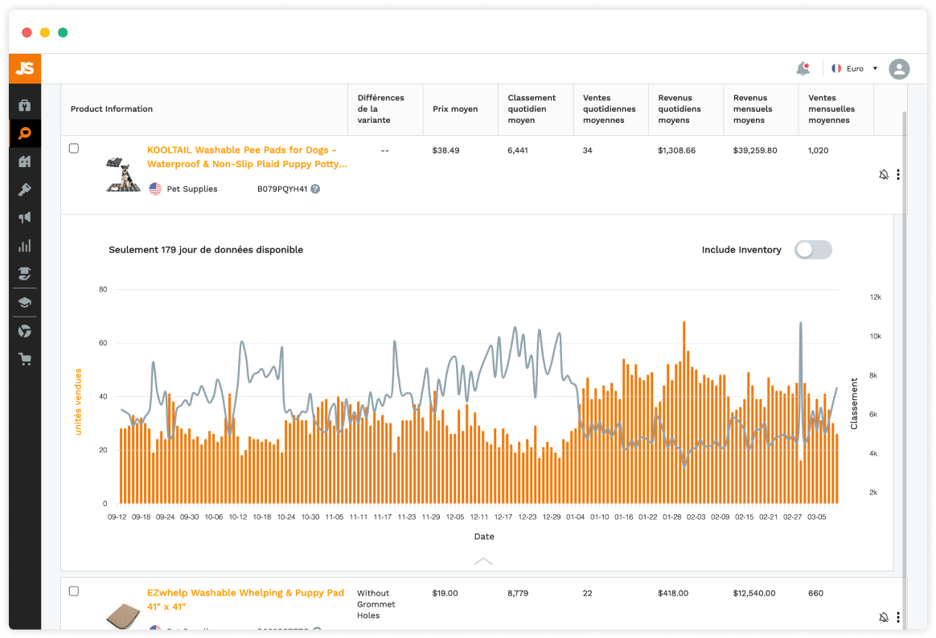Click the Date axis label under the chart

[x=483, y=537]
